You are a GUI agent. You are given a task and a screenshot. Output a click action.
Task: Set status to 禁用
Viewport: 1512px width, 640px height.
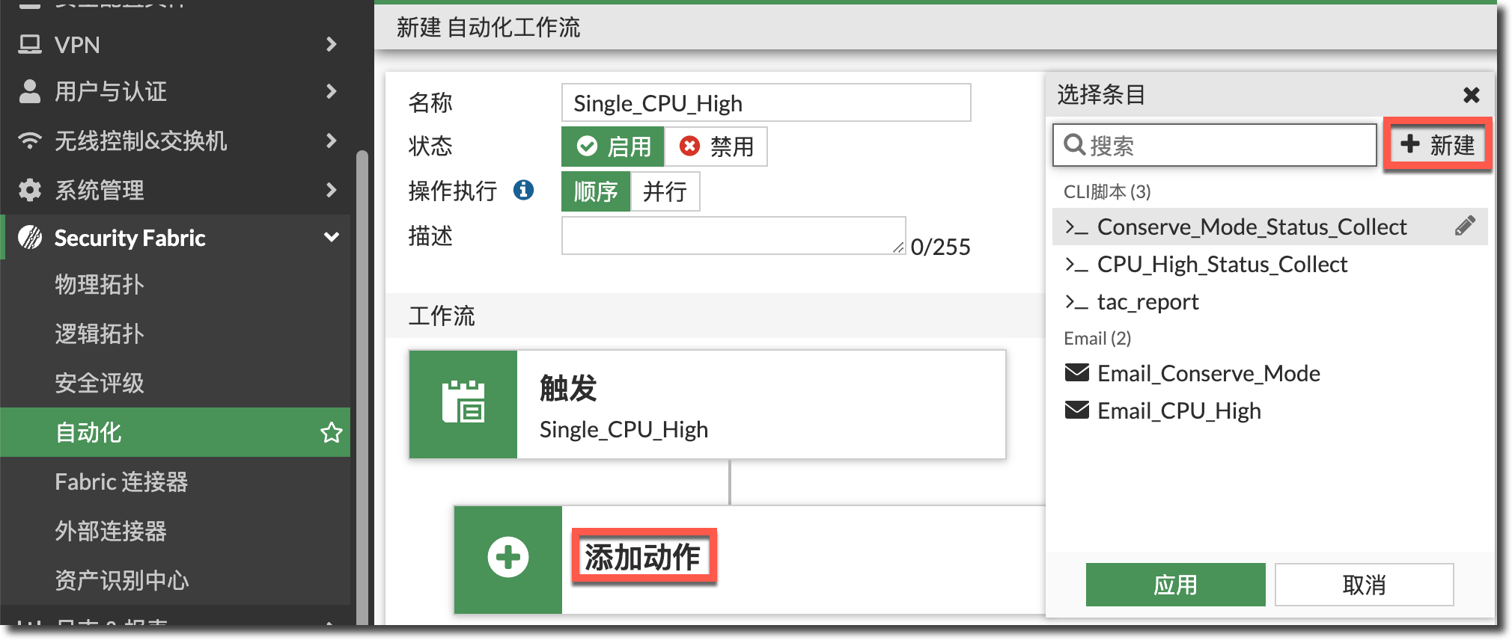coord(716,147)
